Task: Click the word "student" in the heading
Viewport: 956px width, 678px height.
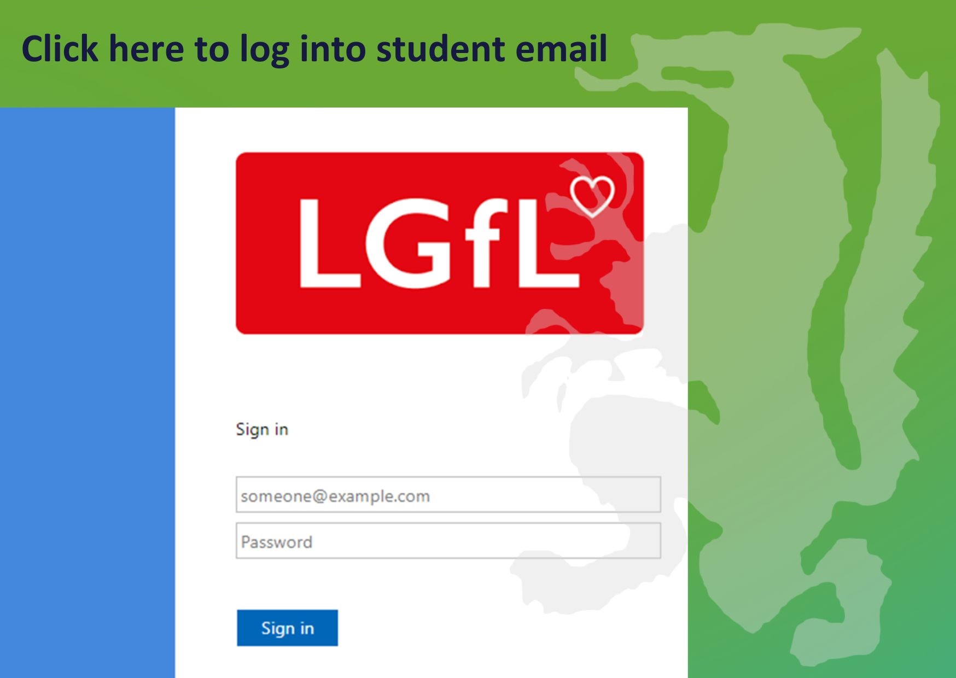Action: (x=441, y=49)
